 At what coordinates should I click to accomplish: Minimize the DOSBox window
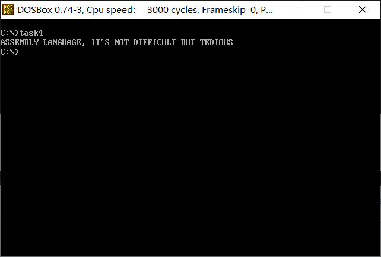click(293, 9)
